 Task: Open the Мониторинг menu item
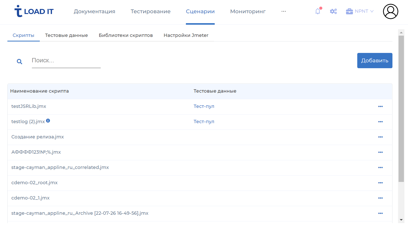tap(248, 11)
